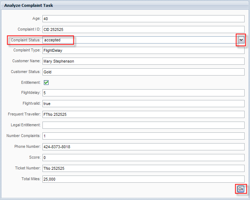Open the Complaint Status dropdown arrow
Viewport: 250px width, 200px height.
click(241, 40)
